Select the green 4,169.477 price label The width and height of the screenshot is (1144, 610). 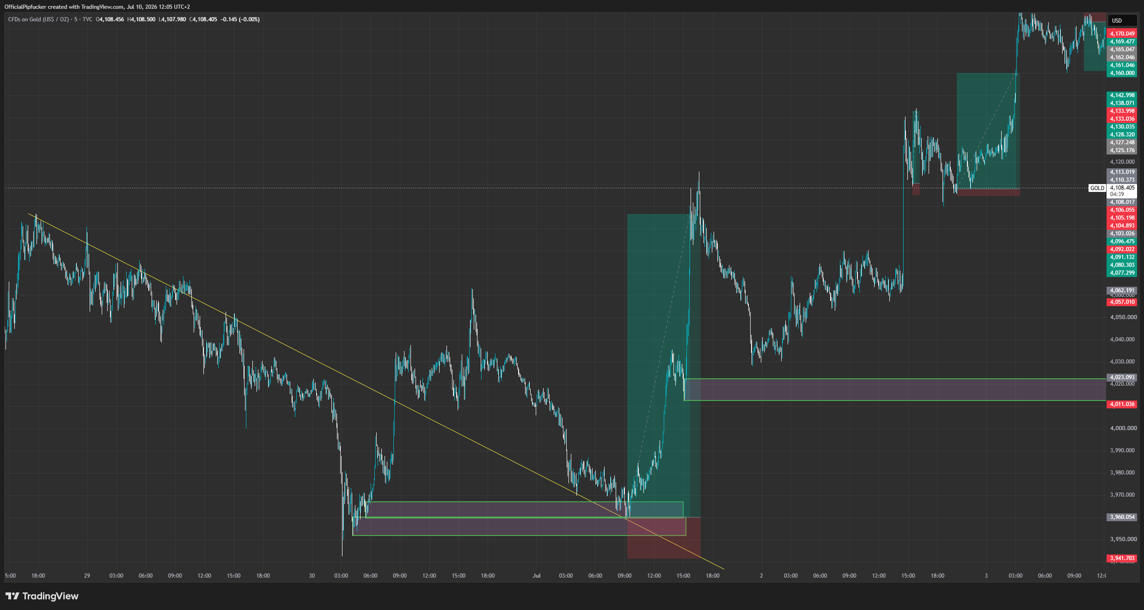[1122, 42]
